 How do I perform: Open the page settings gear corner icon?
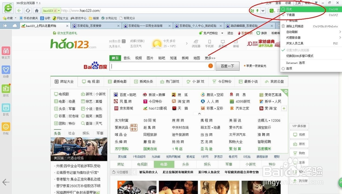(286, 92)
